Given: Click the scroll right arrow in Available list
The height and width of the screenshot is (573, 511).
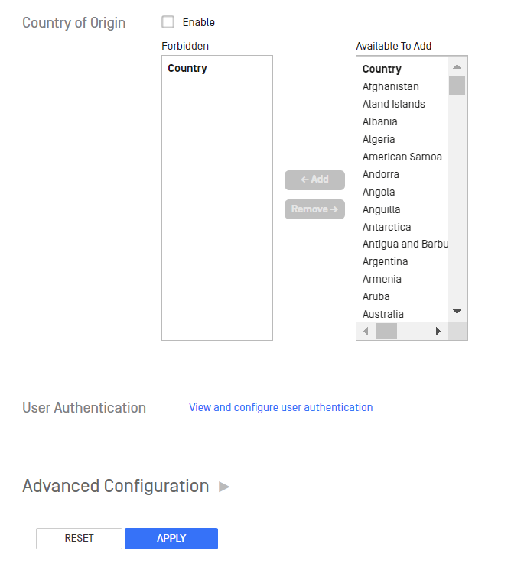Looking at the screenshot, I should pyautogui.click(x=438, y=332).
